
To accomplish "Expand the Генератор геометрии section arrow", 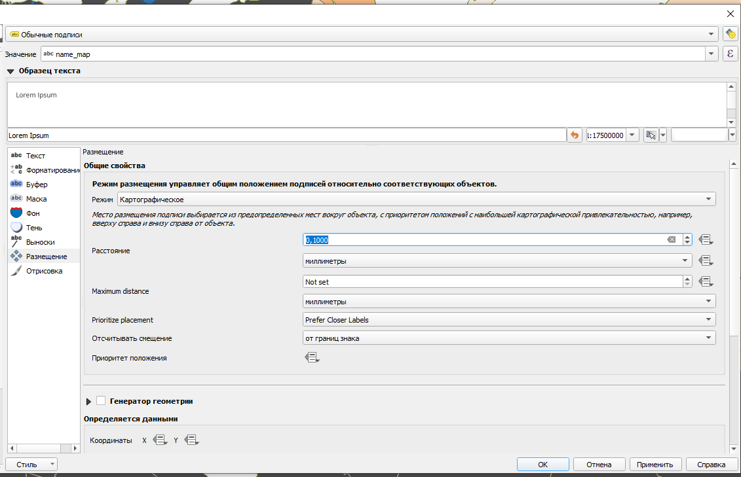I will [x=89, y=401].
